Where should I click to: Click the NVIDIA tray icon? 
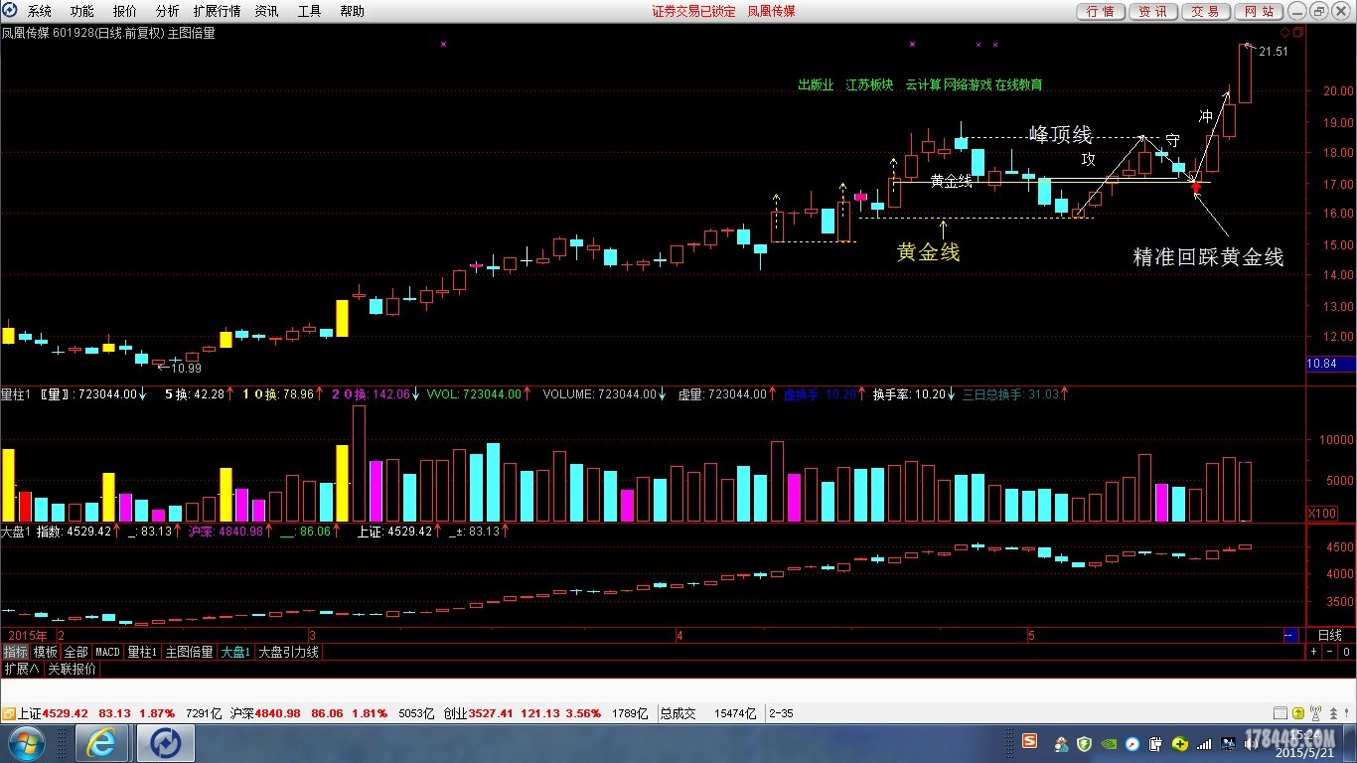tap(1109, 743)
